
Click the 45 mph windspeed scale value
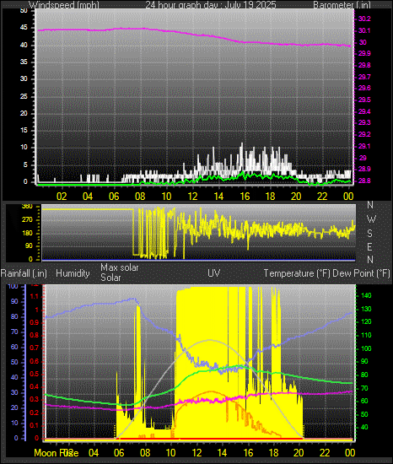click(x=24, y=28)
